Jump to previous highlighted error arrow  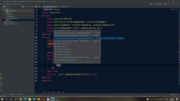click(177, 9)
